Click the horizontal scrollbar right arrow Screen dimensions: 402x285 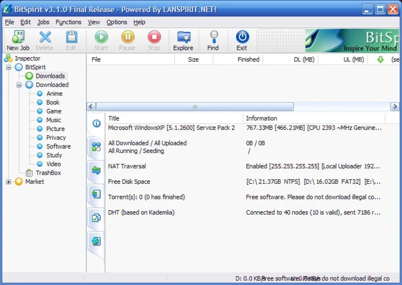[x=395, y=107]
